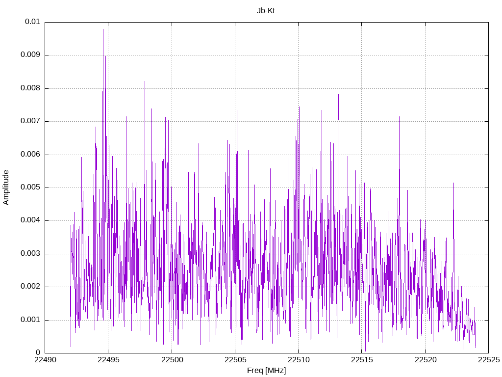Click y-axis tick label 0.005
Viewport: 502px width, 377px height.
(x=30, y=188)
